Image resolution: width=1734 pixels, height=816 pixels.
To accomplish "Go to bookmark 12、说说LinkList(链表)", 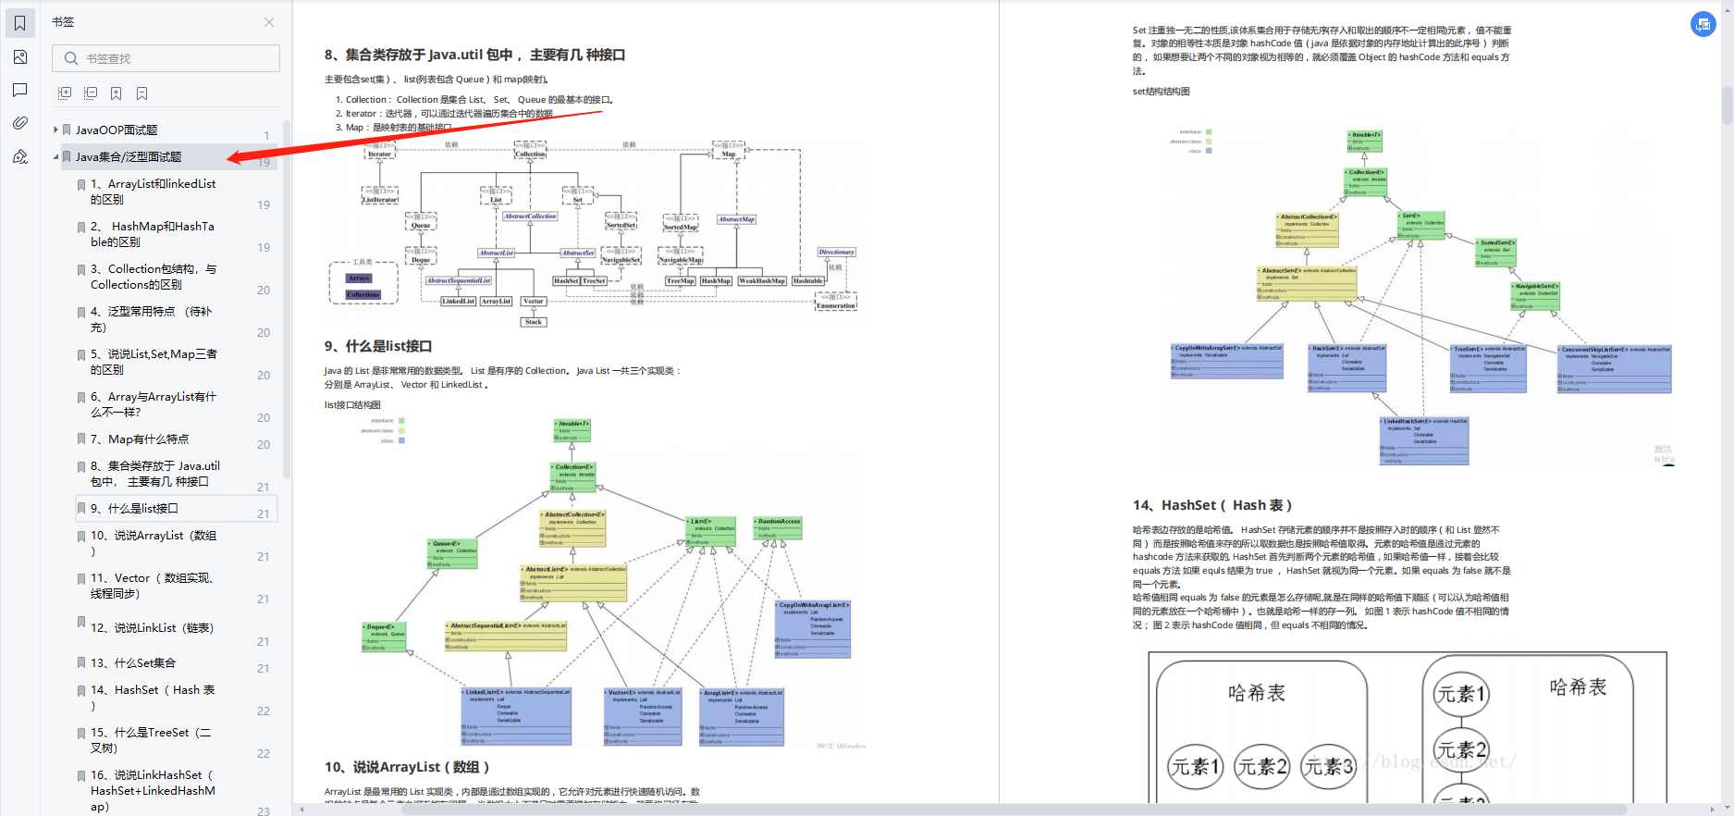I will tap(152, 628).
